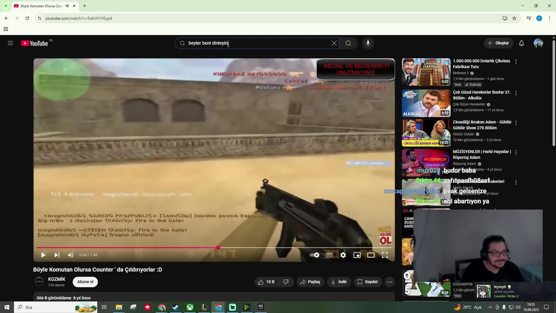556x313 pixels.
Task: Run search with magnifier button
Action: point(348,43)
